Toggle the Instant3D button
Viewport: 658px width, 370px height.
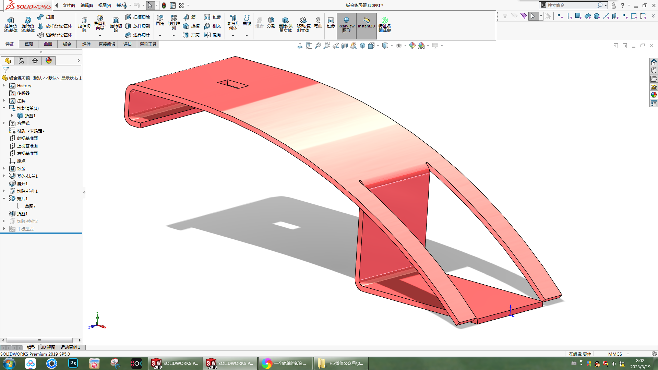pos(366,23)
